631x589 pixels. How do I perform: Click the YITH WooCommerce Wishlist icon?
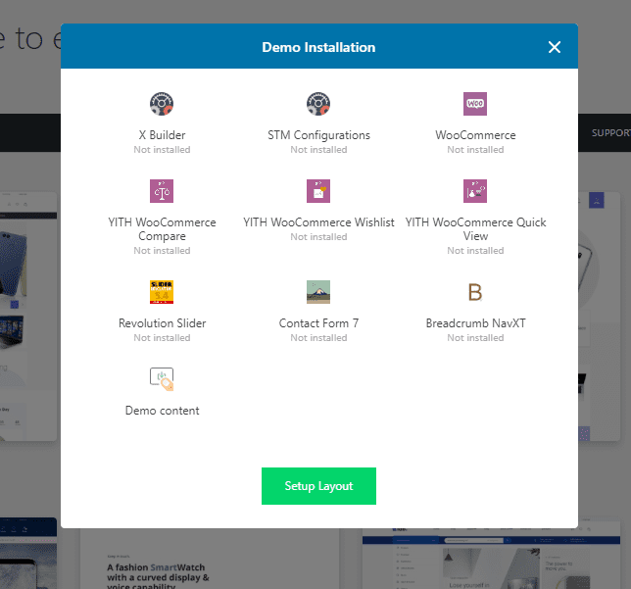pos(318,191)
